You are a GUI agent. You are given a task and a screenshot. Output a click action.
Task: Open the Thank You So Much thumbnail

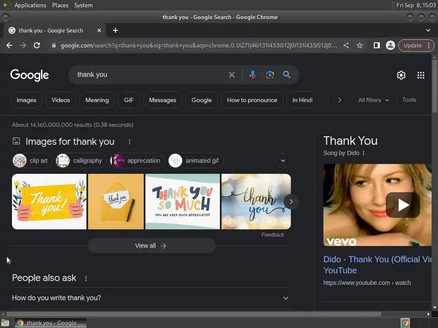coord(183,202)
